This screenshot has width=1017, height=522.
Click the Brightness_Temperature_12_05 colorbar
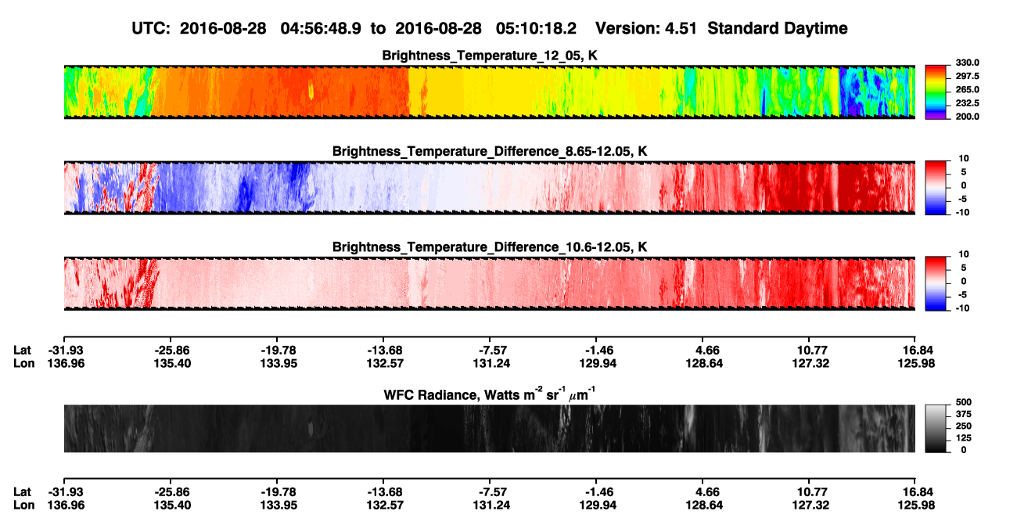pyautogui.click(x=936, y=91)
